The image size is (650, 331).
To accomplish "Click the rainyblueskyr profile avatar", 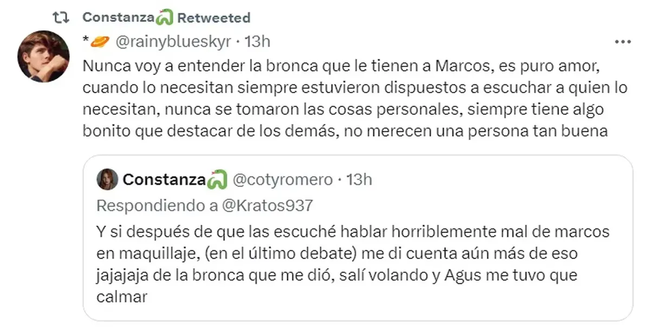I will [43, 56].
